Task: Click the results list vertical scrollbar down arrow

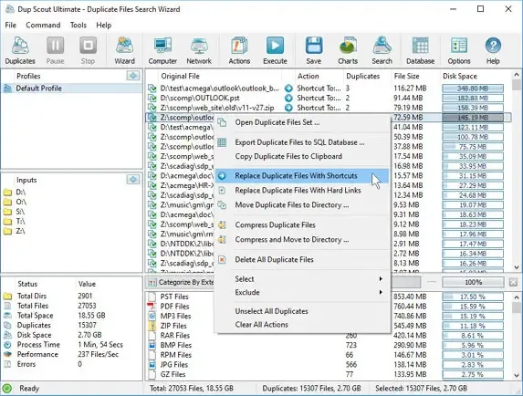Action: coord(517,267)
